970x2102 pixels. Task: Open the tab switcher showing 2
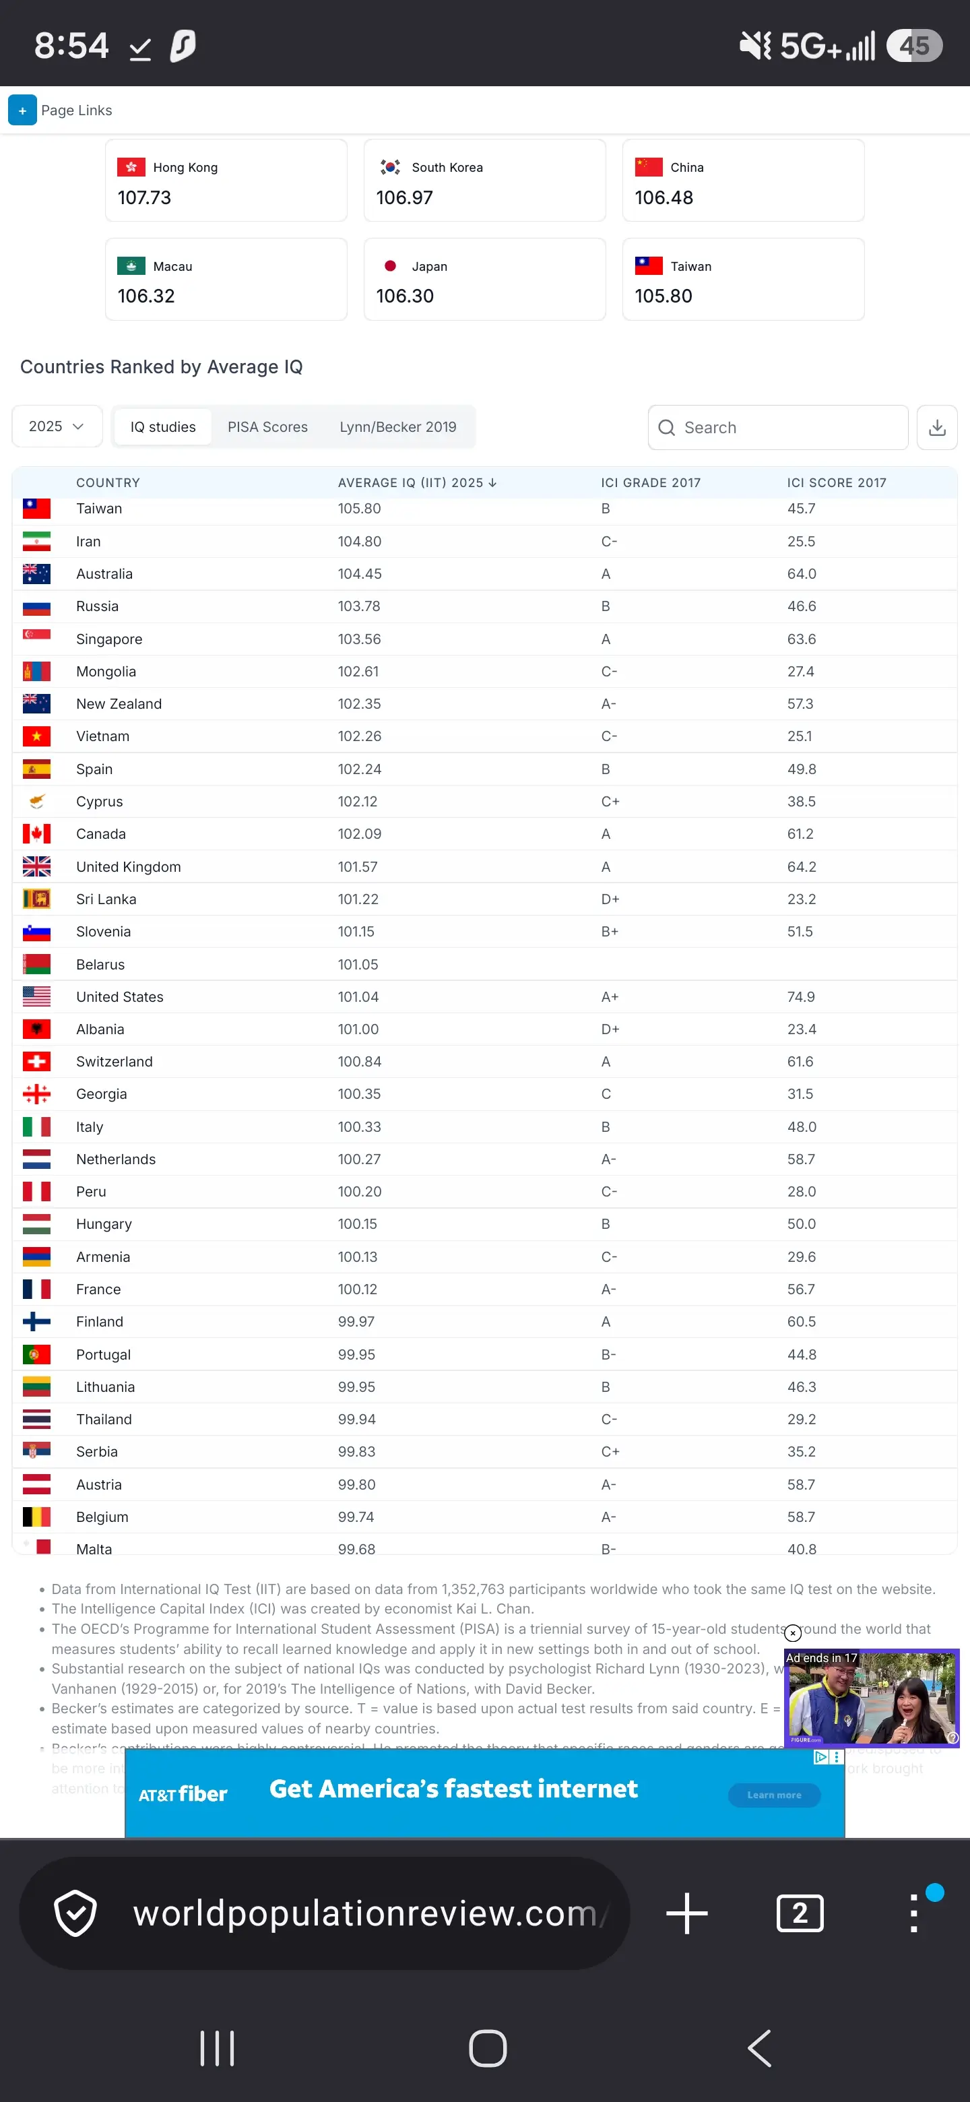point(800,1913)
